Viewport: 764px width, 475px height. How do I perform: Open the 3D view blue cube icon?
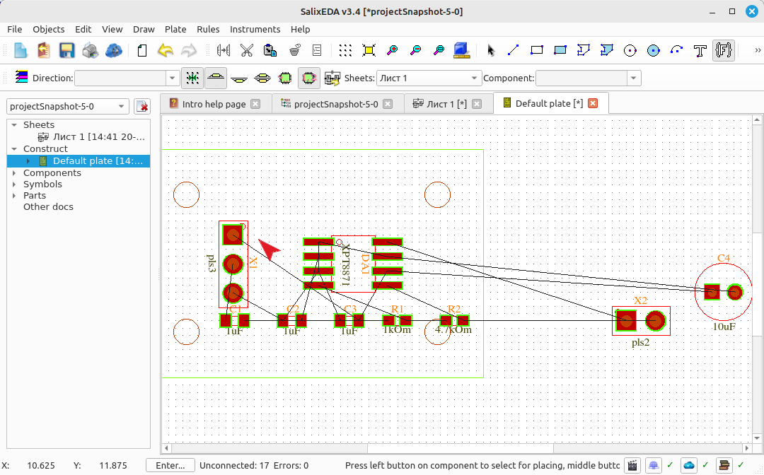461,50
